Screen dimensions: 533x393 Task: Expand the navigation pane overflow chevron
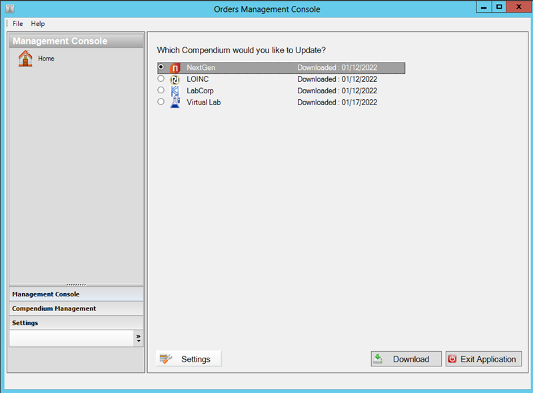(139, 338)
